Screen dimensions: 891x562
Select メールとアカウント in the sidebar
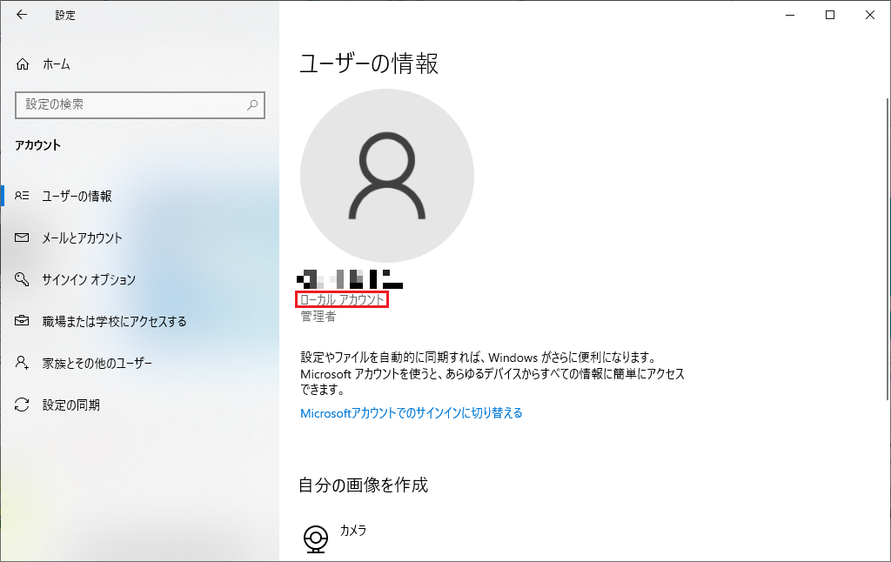(x=83, y=238)
